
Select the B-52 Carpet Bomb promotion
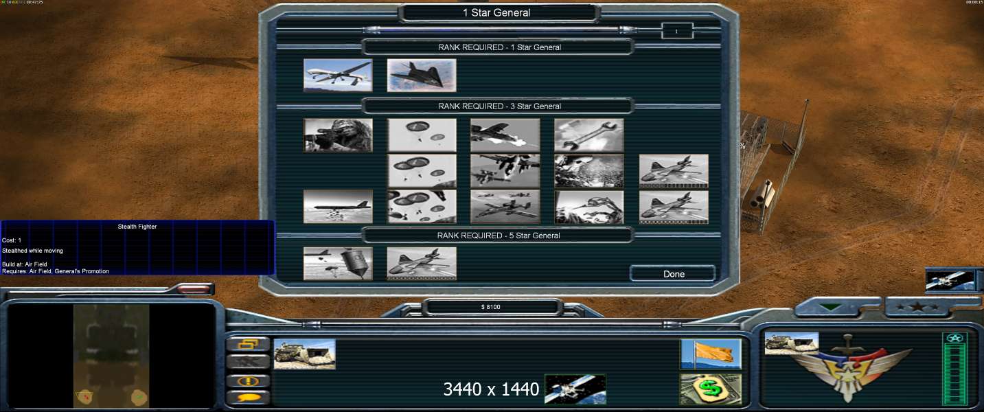[338, 207]
